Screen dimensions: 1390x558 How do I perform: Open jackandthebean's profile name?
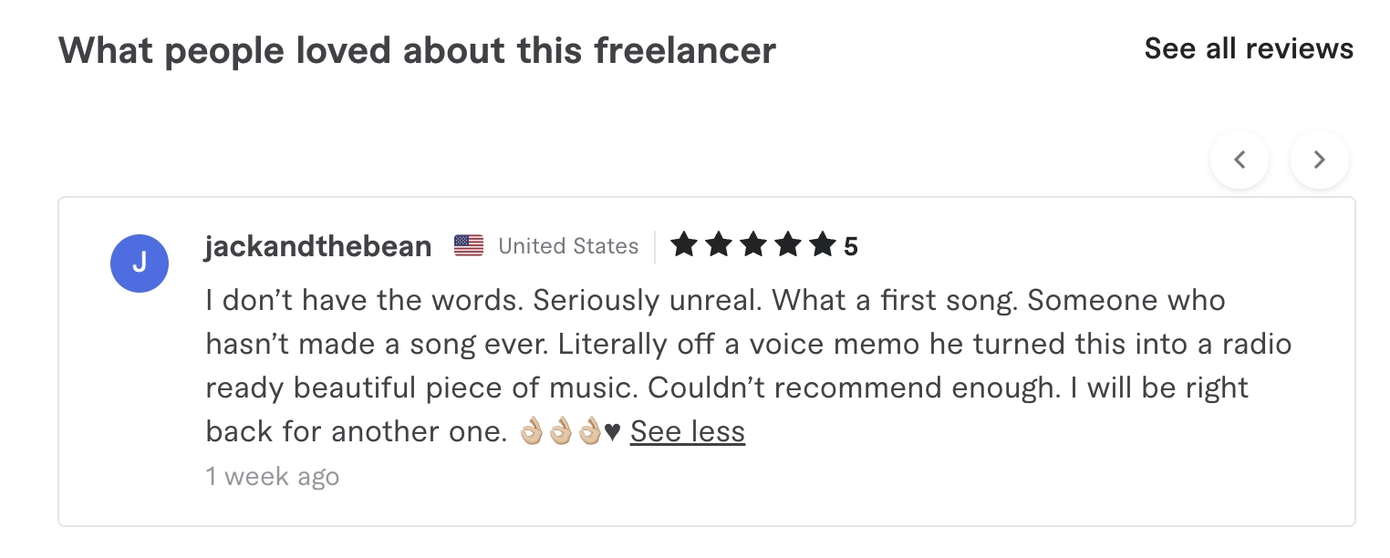(317, 246)
